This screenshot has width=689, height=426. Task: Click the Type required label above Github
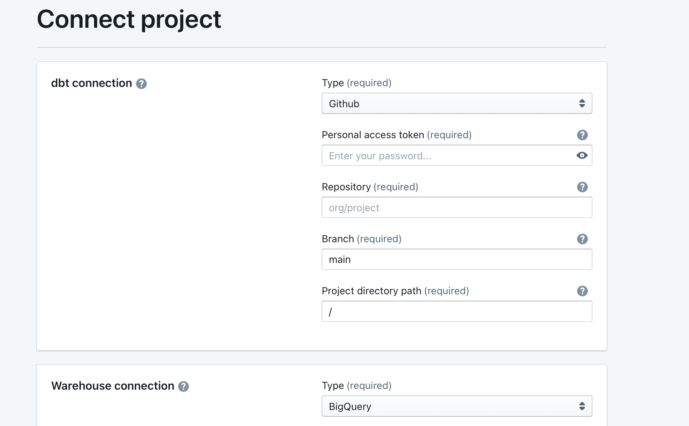pos(356,83)
